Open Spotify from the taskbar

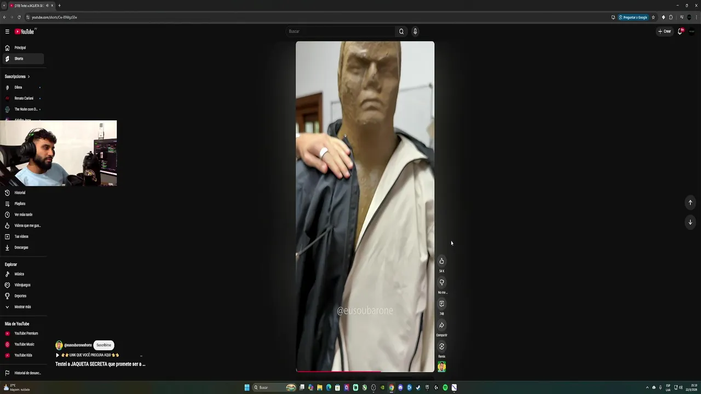[445, 387]
